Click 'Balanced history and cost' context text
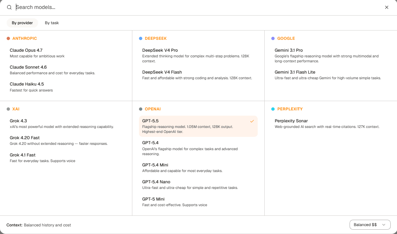The image size is (397, 234). pos(47,225)
